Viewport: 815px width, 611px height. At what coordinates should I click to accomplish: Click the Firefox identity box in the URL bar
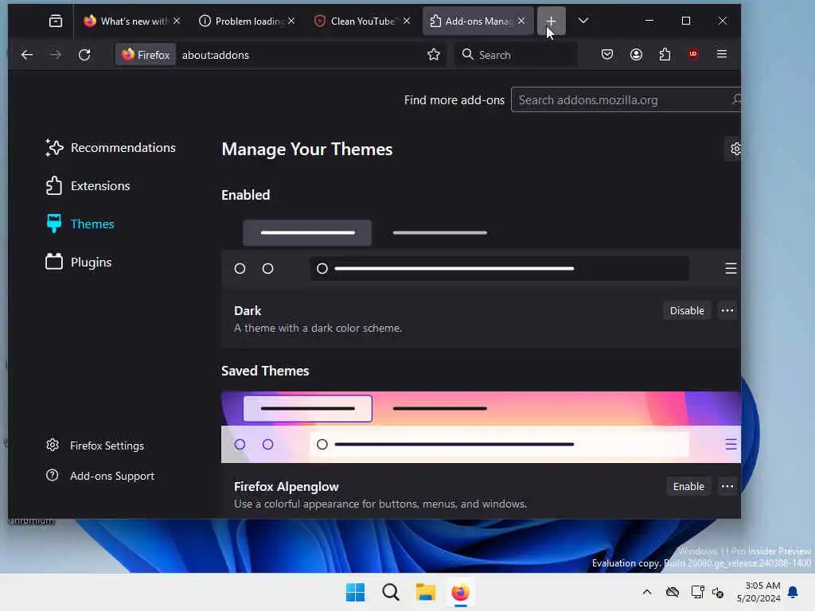pyautogui.click(x=146, y=55)
